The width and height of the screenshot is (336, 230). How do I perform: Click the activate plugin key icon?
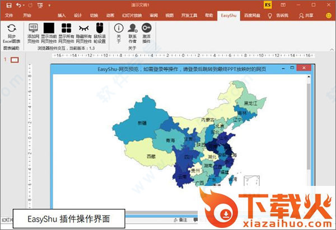click(146, 28)
